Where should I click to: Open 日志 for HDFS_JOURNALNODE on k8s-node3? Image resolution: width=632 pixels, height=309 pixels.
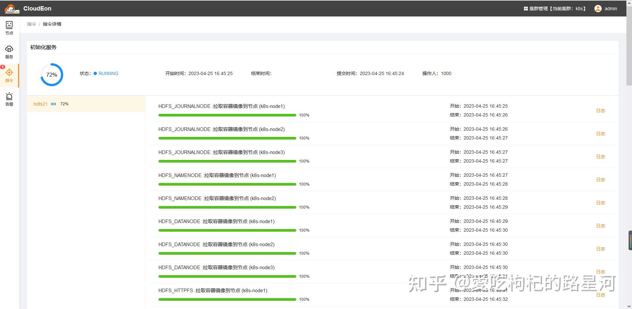pos(600,157)
